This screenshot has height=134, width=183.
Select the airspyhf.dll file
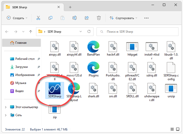pyautogui.click(x=74, y=49)
